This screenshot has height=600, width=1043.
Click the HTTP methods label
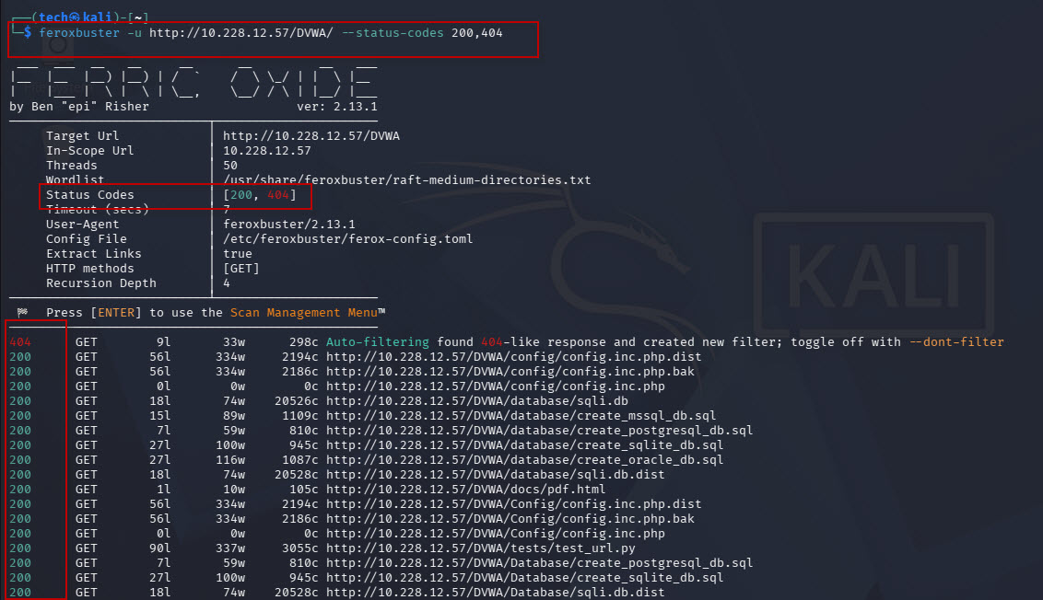(89, 268)
